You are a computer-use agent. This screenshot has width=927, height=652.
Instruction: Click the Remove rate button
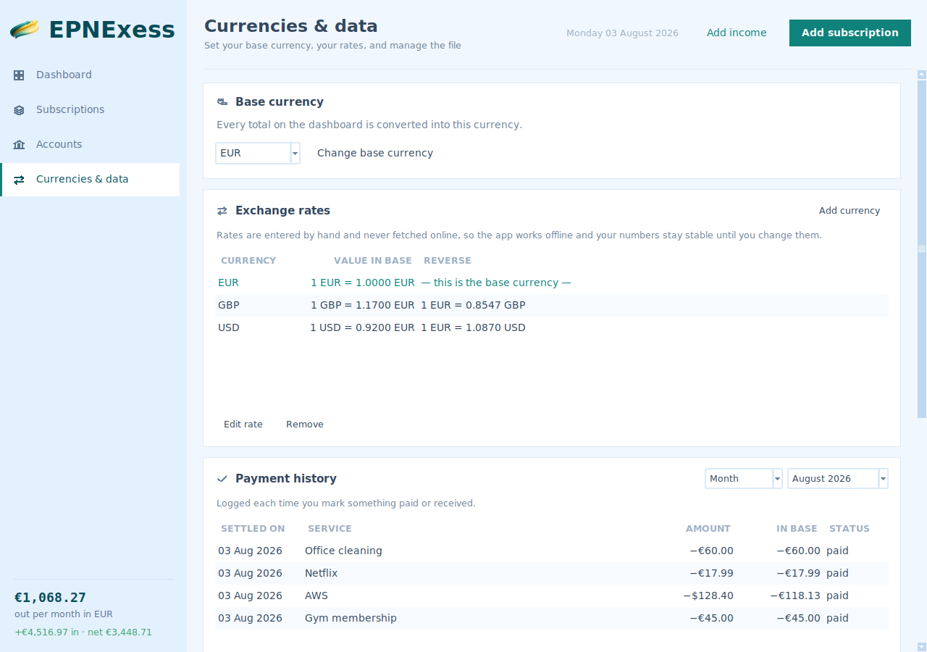[x=305, y=425]
